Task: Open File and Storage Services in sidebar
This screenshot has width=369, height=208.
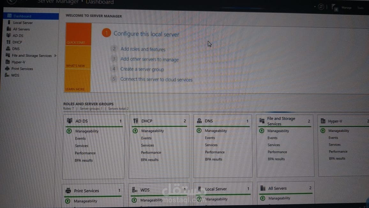Action: pyautogui.click(x=32, y=56)
